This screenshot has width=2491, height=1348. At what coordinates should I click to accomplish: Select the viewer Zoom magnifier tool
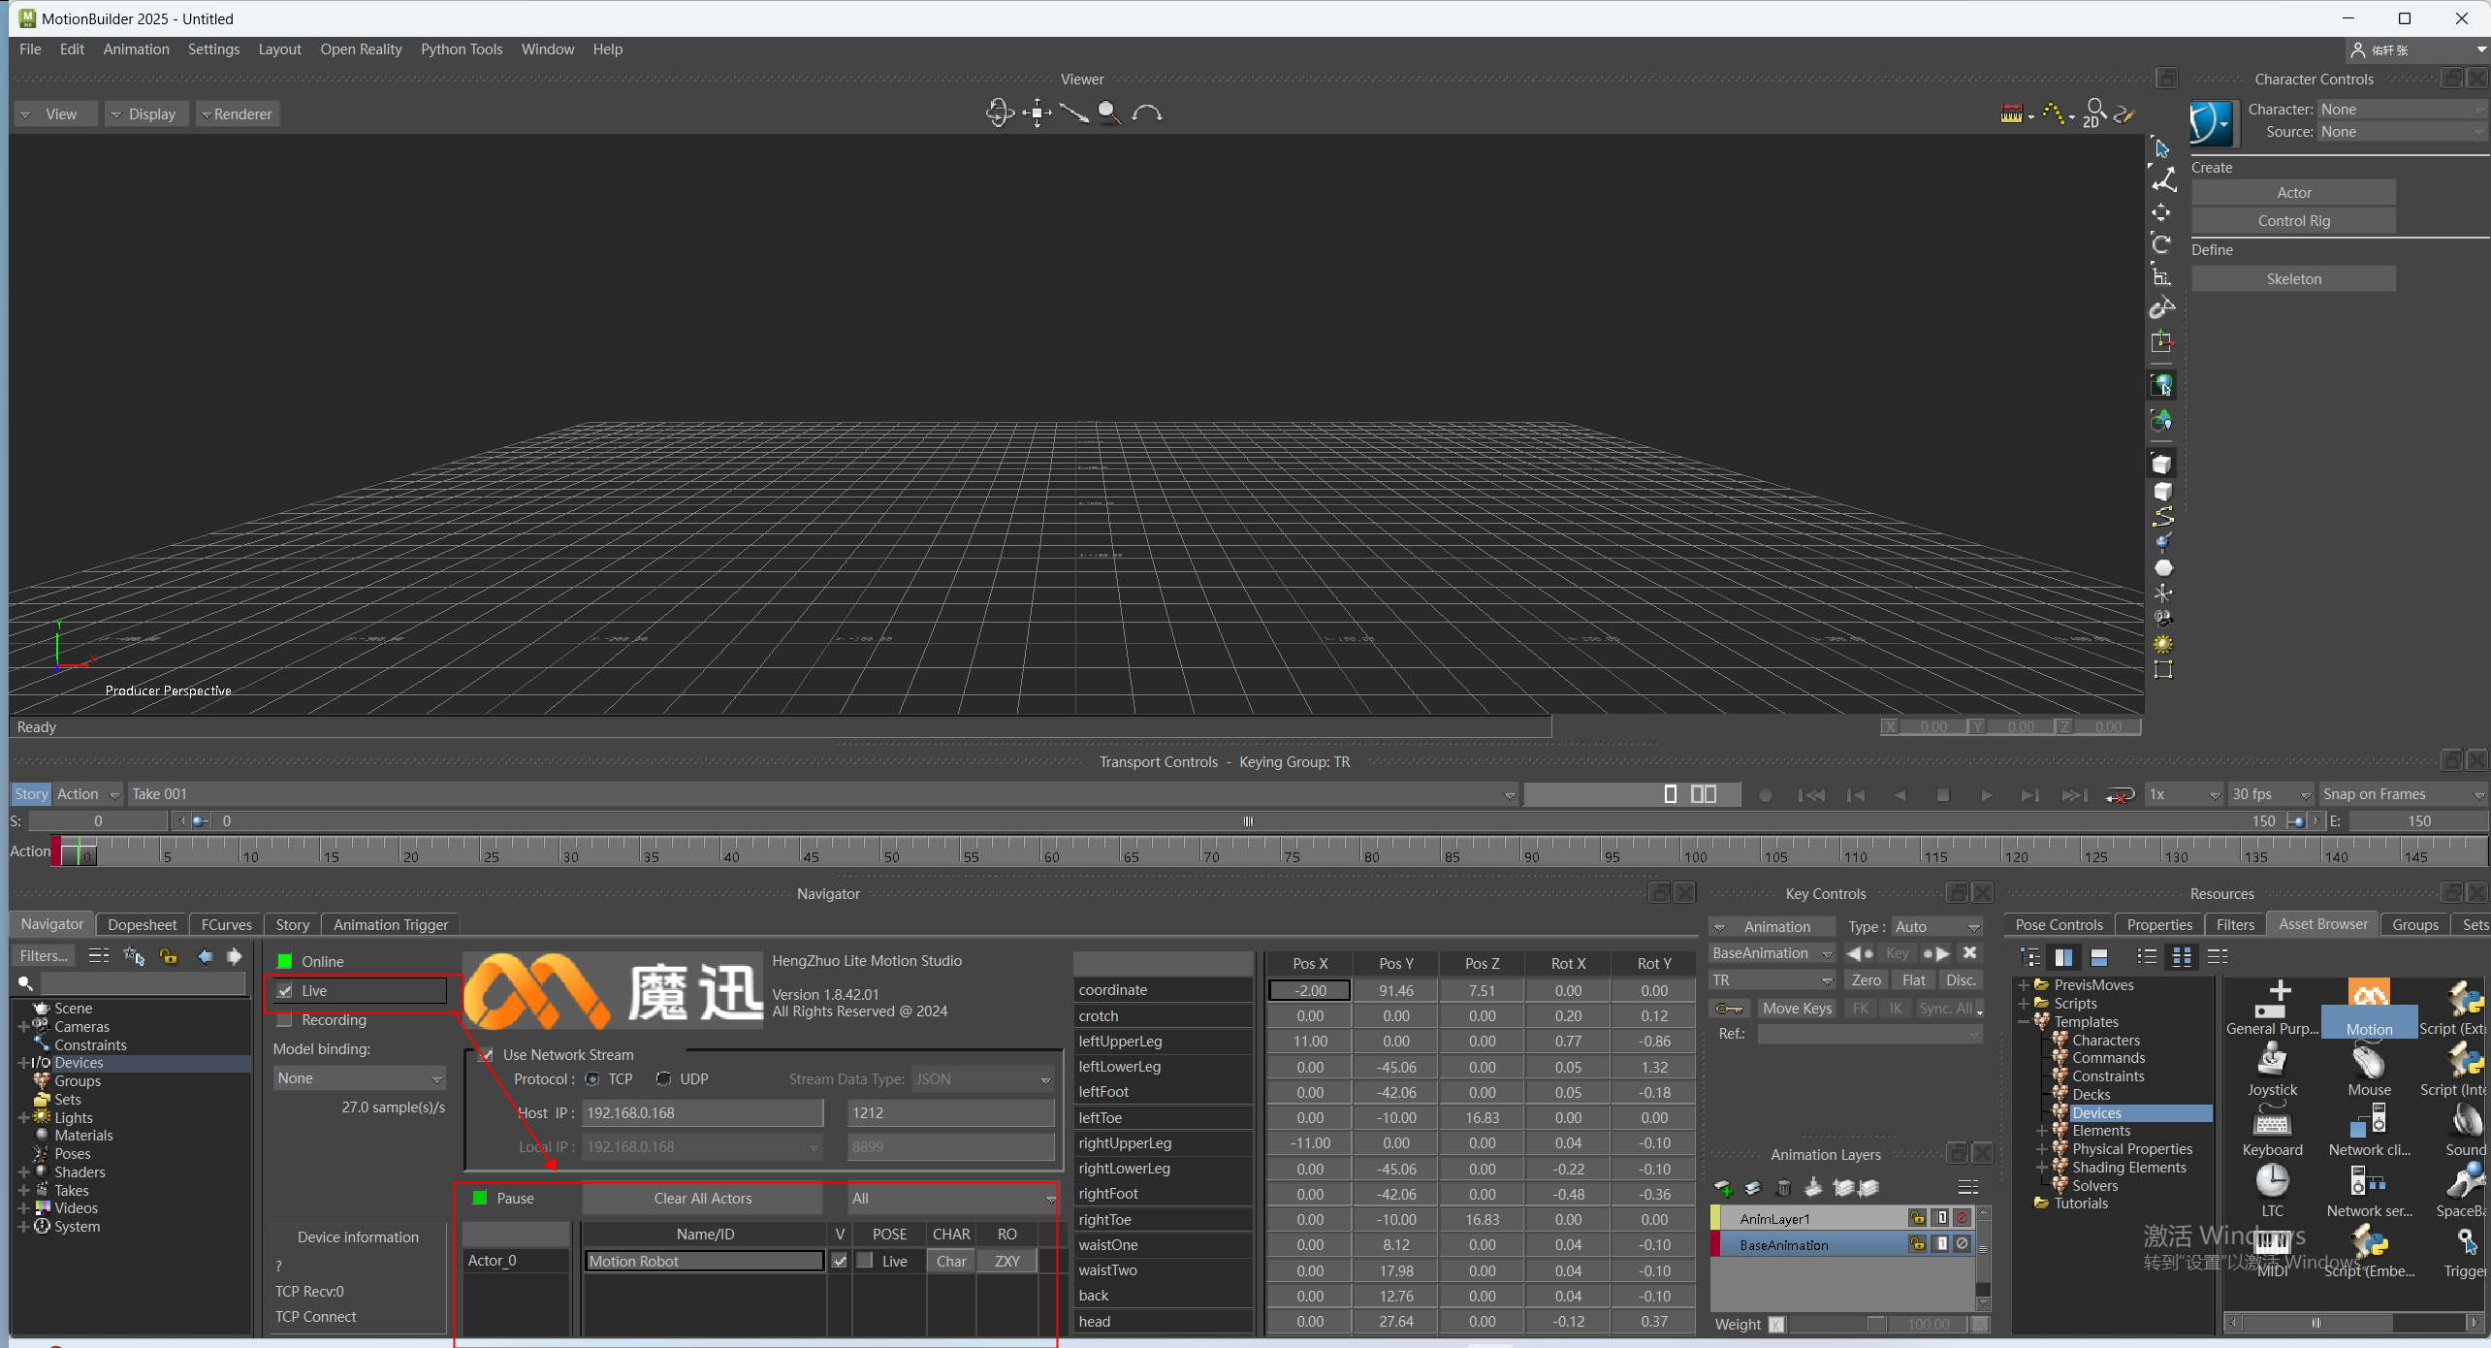pos(1109,113)
